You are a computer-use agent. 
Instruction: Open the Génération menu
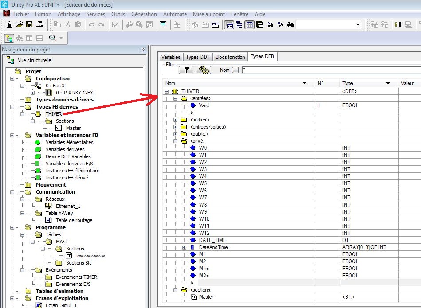tap(144, 14)
